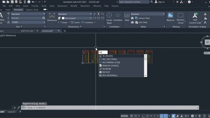This screenshot has width=210, height=118.
Task: Switch to the UNTITLED.dxf drawing tab
Action: click(27, 31)
